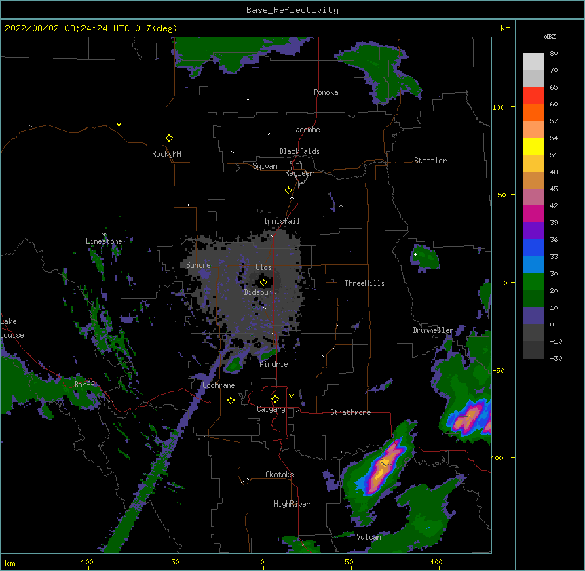585x571 pixels.
Task: Click the Airdrie city label
Action: [274, 364]
